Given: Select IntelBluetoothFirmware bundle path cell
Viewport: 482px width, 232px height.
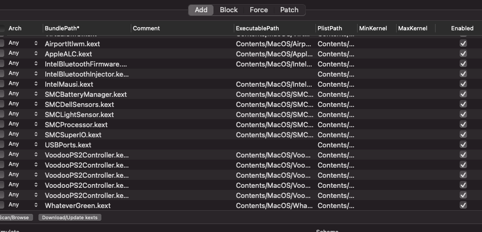Looking at the screenshot, I should [86, 64].
